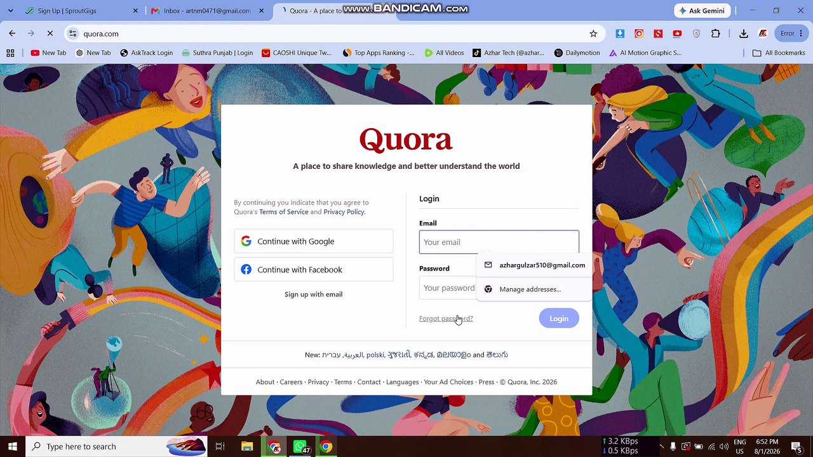Open the red circular download extension
813x457 pixels.
click(x=639, y=34)
